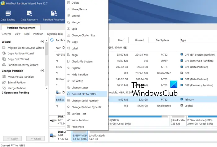This screenshot has width=217, height=147.
Task: Start Copy Partition Wizard
Action: pyautogui.click(x=20, y=53)
